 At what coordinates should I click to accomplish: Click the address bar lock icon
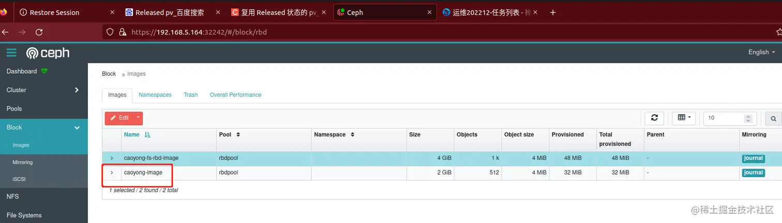123,32
